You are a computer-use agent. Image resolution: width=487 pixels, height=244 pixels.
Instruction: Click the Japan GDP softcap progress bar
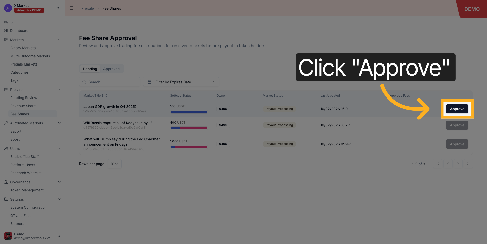[189, 112]
